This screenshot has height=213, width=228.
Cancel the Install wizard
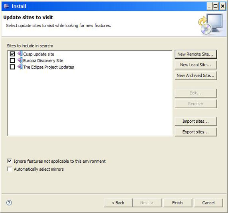click(208, 203)
